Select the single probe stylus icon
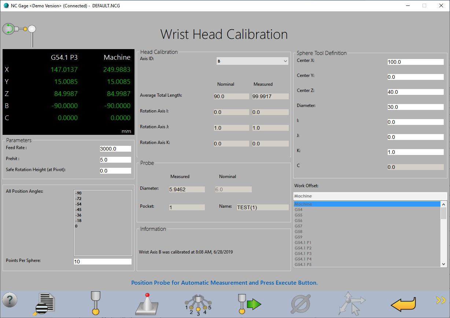The width and height of the screenshot is (450, 318). [x=95, y=303]
